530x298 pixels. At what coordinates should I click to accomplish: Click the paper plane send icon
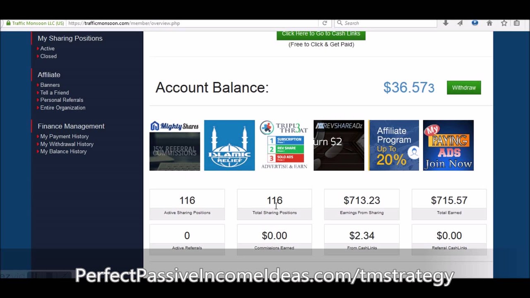click(460, 23)
